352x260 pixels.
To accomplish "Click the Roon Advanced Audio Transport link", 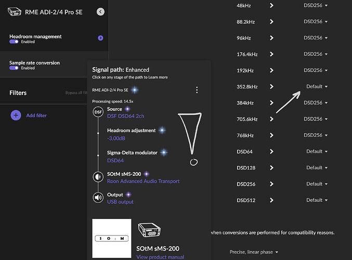I will (x=143, y=181).
